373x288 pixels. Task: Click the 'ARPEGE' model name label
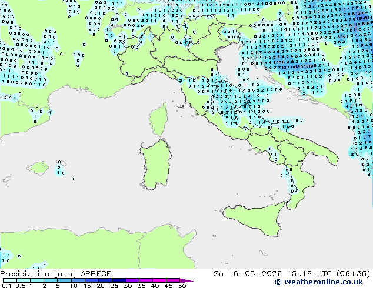[x=96, y=274]
